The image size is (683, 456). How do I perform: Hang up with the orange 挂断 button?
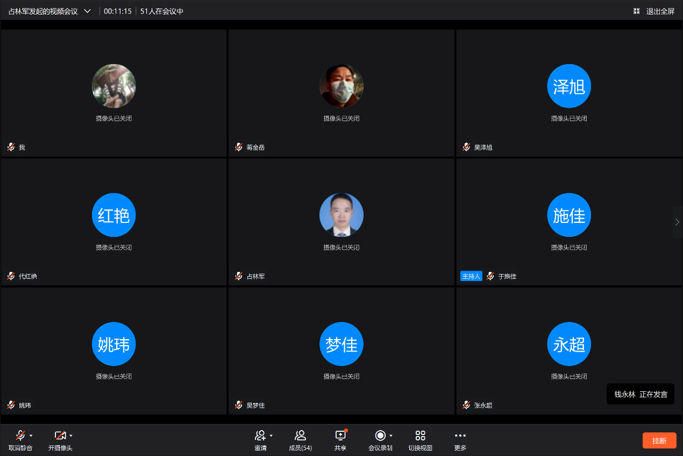(659, 440)
